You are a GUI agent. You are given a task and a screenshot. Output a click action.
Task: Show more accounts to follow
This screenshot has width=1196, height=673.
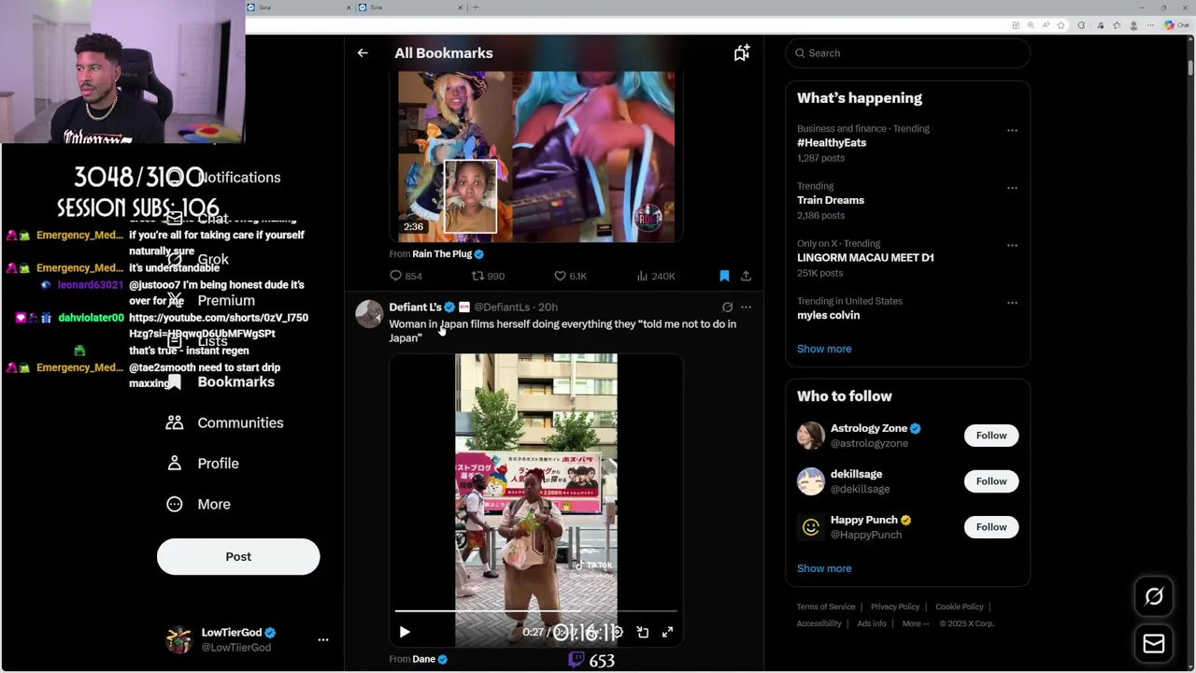(x=824, y=568)
